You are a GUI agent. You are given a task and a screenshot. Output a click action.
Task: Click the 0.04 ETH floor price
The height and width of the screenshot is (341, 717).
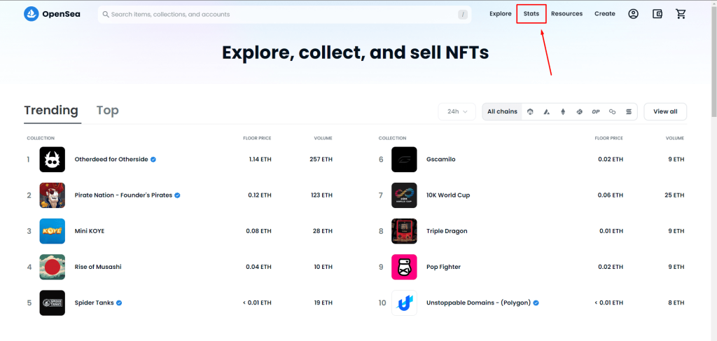[259, 267]
